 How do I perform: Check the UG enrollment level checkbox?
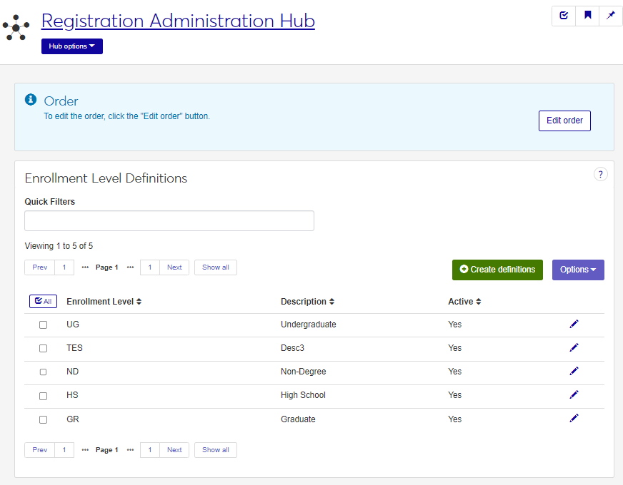(43, 325)
